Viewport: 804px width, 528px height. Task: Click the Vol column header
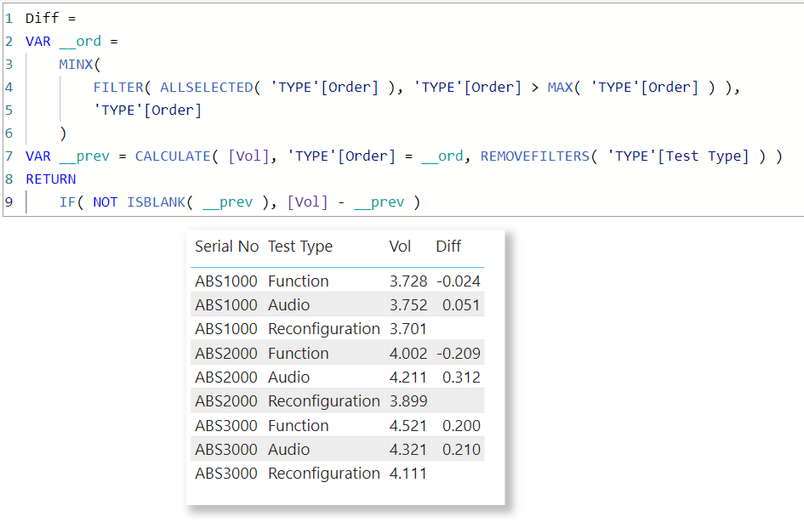point(400,247)
